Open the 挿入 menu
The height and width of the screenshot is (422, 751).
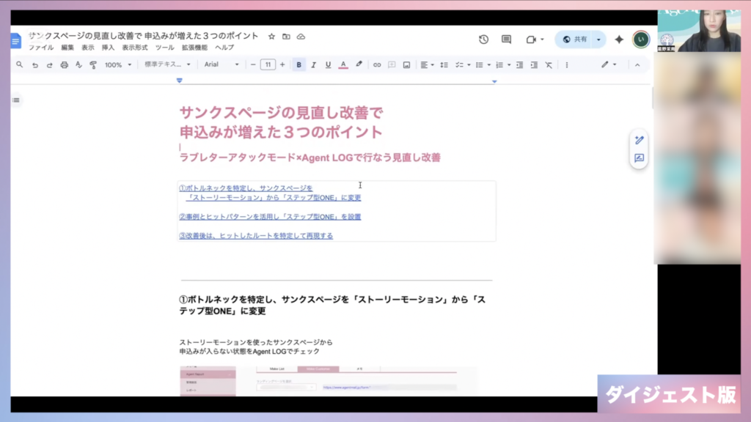[108, 48]
